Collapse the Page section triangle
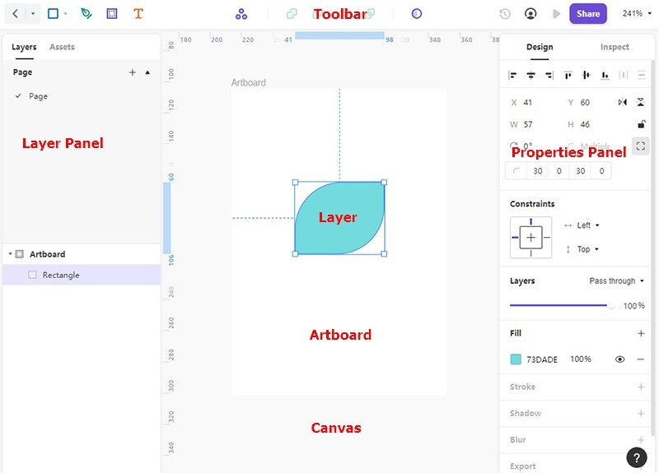Image resolution: width=659 pixels, height=473 pixels. click(x=147, y=72)
